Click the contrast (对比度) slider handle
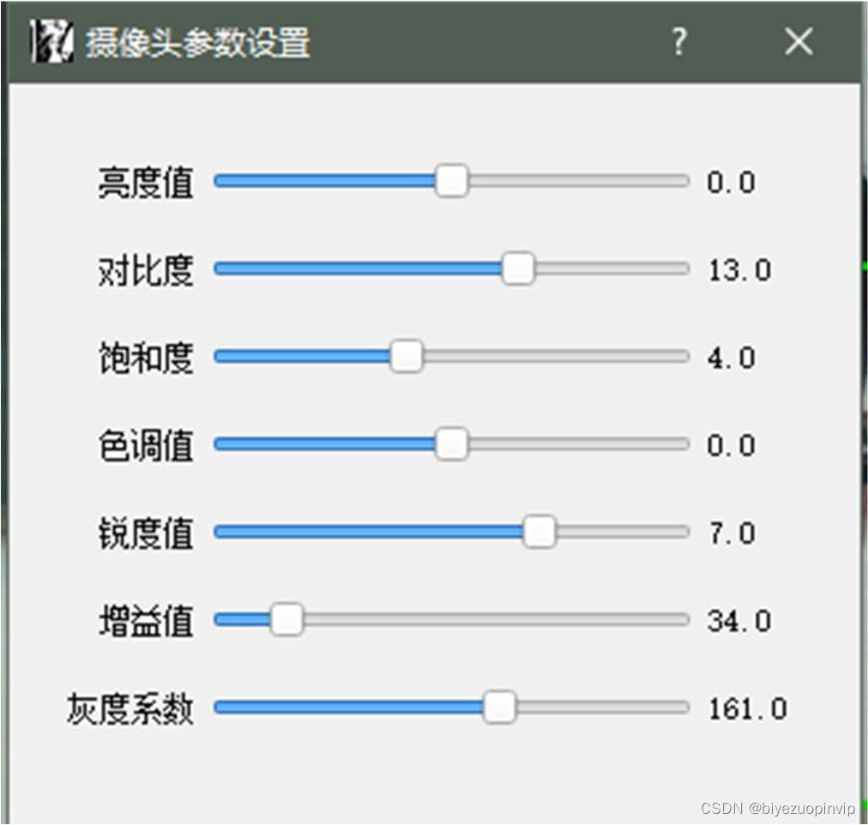The width and height of the screenshot is (868, 825). coord(519,268)
